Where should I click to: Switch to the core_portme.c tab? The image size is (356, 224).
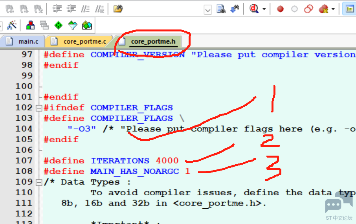[x=79, y=42]
